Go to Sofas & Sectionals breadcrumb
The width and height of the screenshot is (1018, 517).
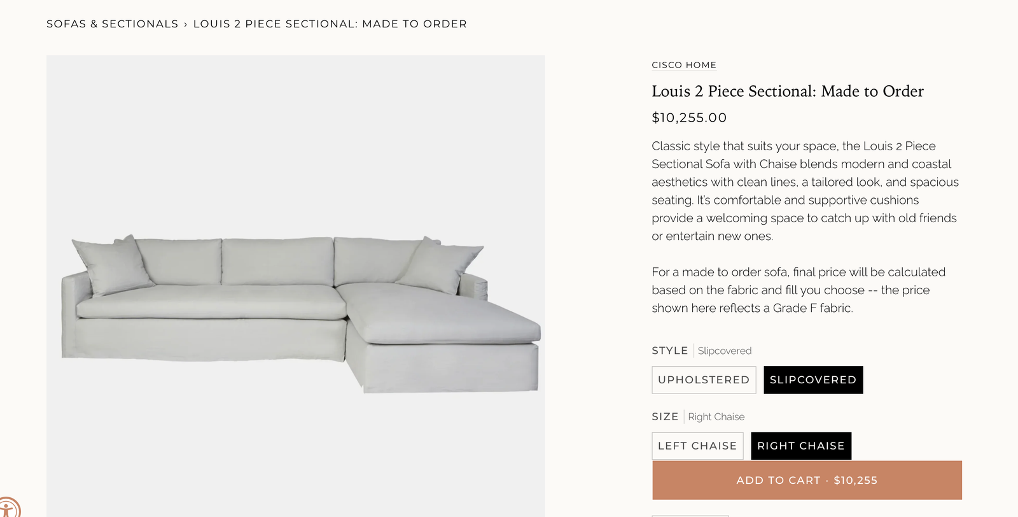pyautogui.click(x=112, y=24)
